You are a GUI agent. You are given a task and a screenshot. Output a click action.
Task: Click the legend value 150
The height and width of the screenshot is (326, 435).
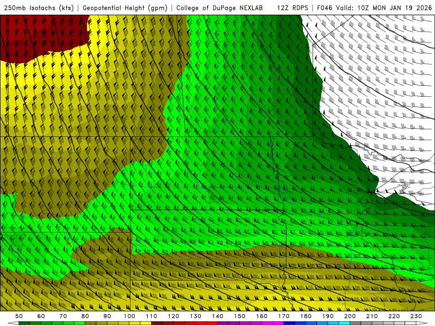coord(240,316)
